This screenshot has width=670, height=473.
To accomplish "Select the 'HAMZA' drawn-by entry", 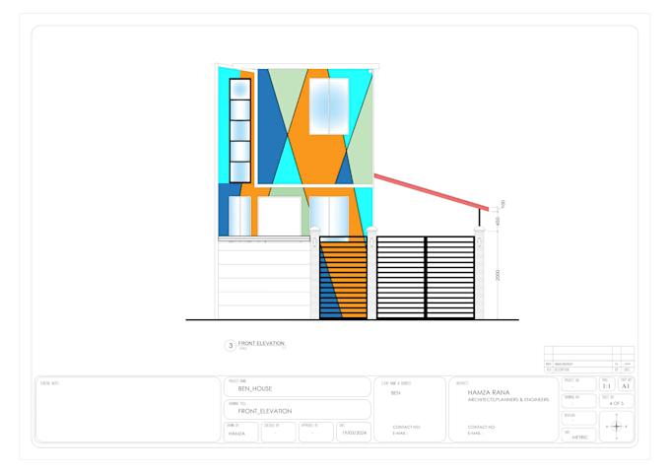I will click(x=236, y=434).
